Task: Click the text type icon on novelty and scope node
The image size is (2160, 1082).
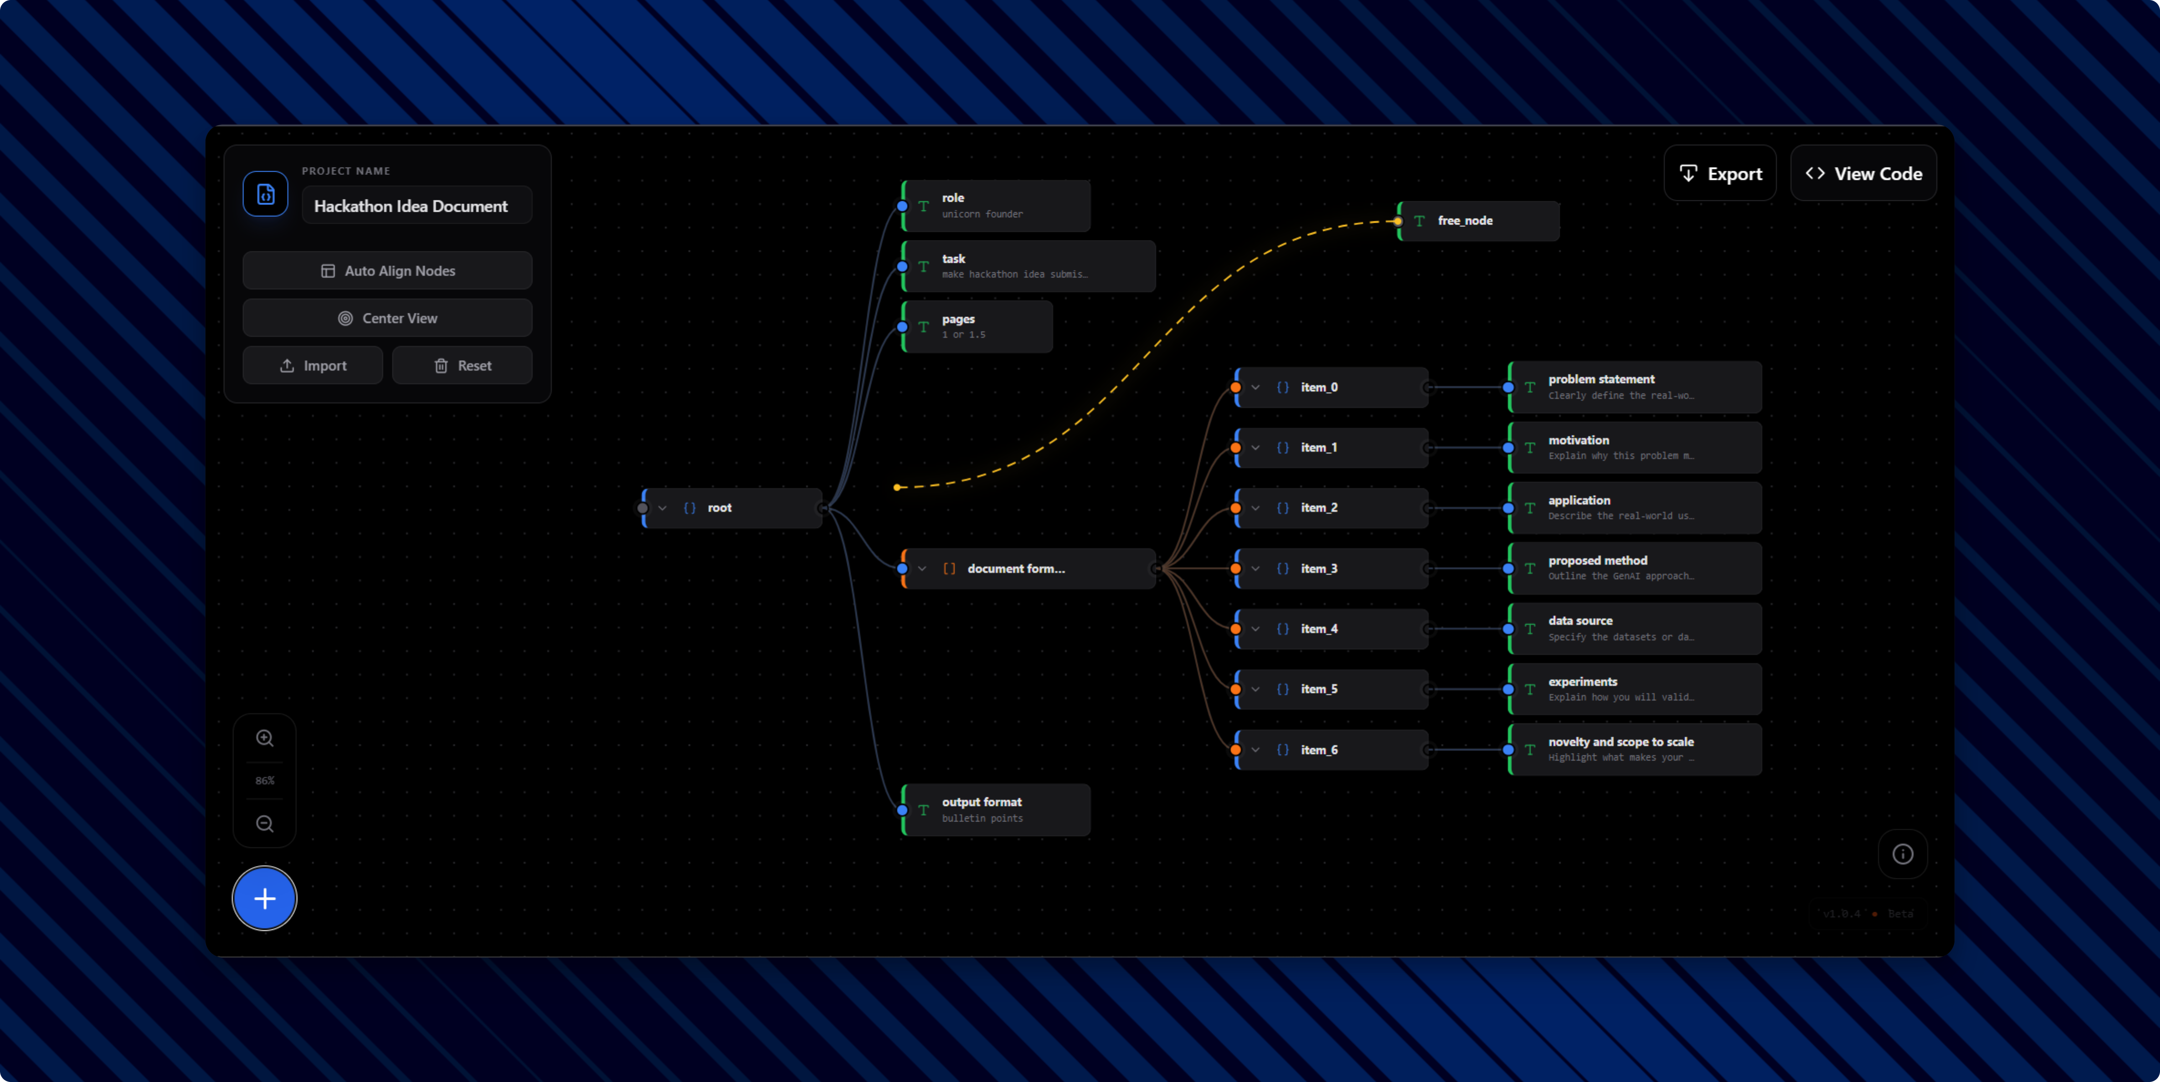Action: point(1530,749)
